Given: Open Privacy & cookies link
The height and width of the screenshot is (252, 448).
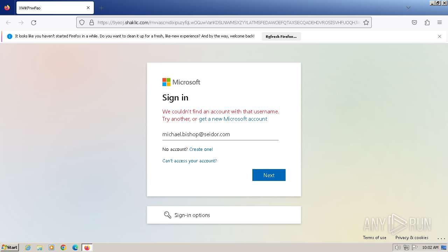Looking at the screenshot, I should (x=412, y=238).
